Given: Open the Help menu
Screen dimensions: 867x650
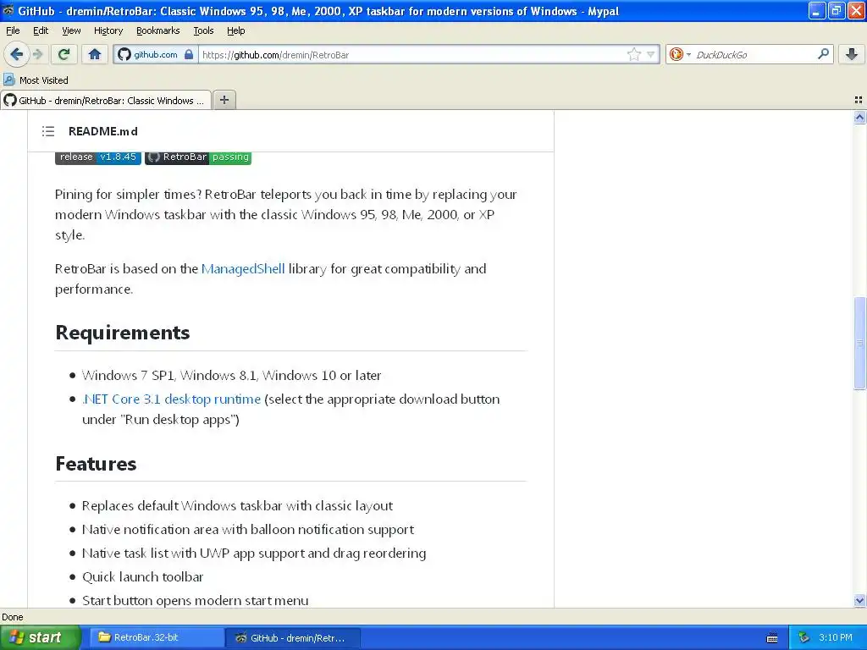Looking at the screenshot, I should point(235,30).
